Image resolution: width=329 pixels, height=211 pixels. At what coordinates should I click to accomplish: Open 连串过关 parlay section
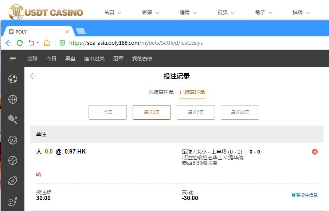(x=94, y=59)
